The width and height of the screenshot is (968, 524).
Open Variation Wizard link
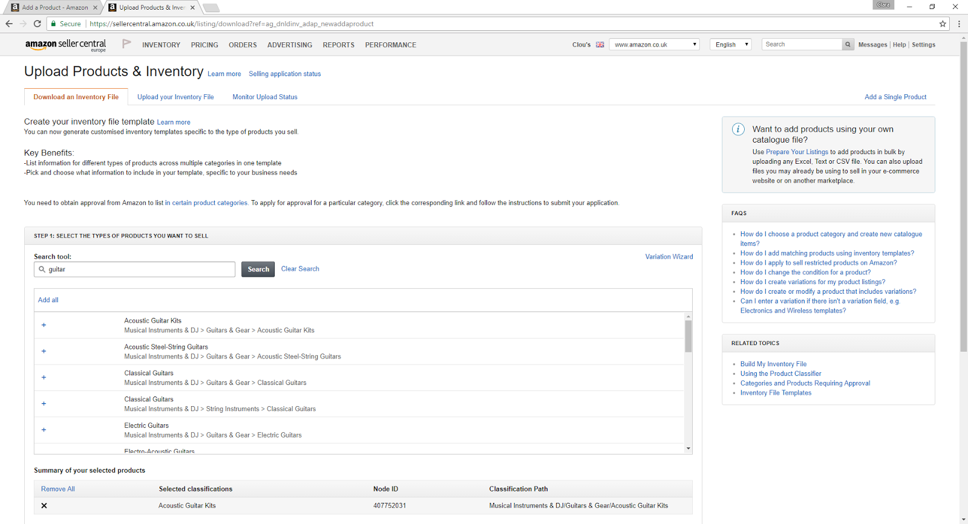coord(669,257)
